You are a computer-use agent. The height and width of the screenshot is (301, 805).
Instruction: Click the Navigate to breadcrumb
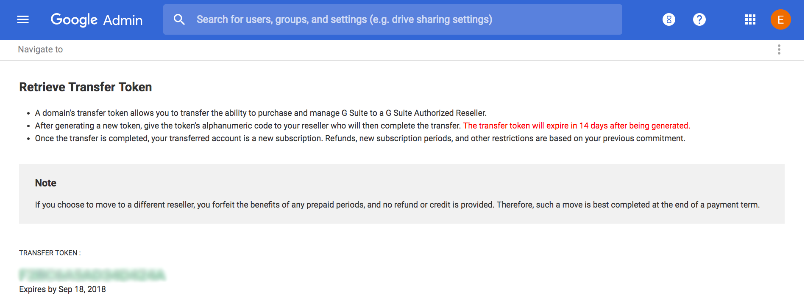(x=40, y=49)
